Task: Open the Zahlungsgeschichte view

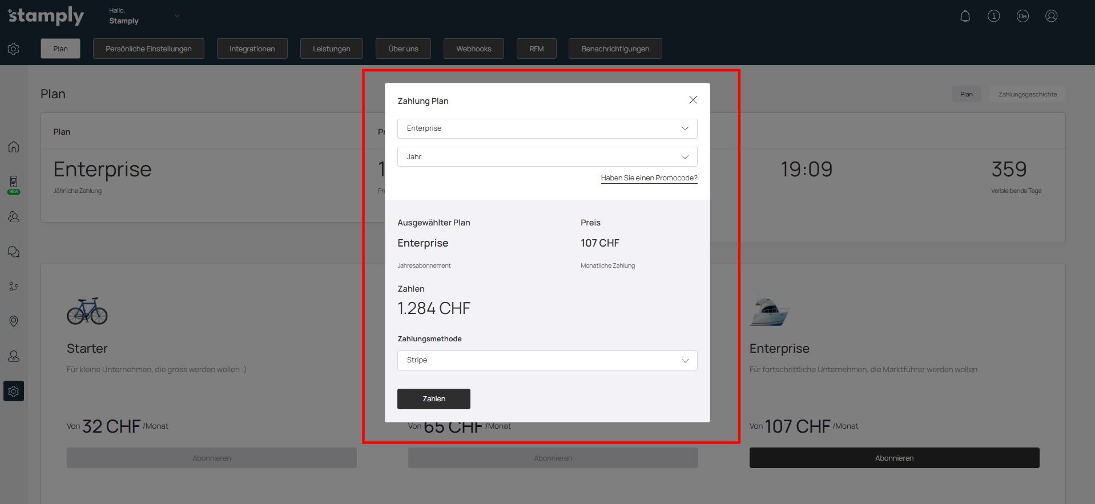Action: pos(1027,94)
